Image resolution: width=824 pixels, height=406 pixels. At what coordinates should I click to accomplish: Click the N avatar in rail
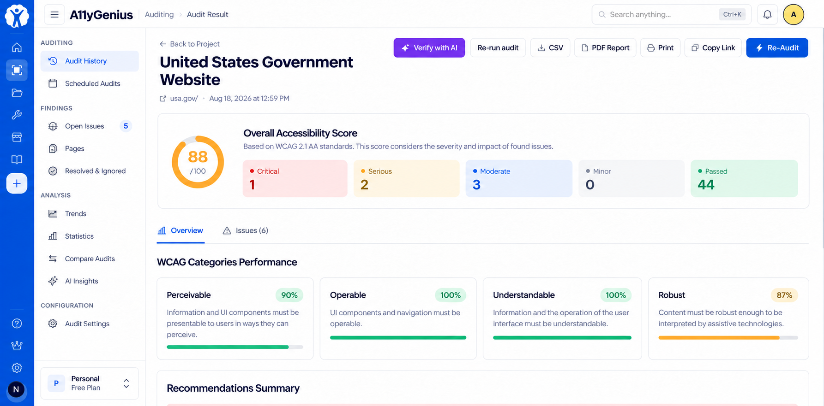coord(16,389)
